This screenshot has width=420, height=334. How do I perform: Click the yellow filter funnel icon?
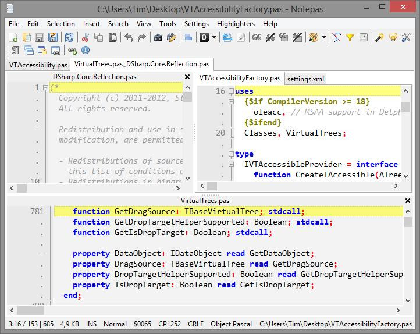click(350, 37)
